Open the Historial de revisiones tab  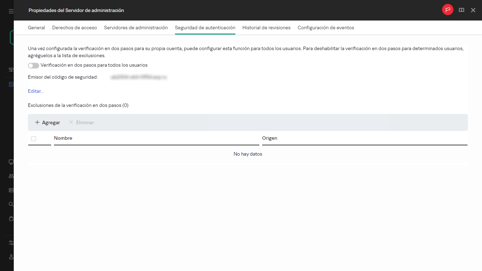pyautogui.click(x=266, y=28)
